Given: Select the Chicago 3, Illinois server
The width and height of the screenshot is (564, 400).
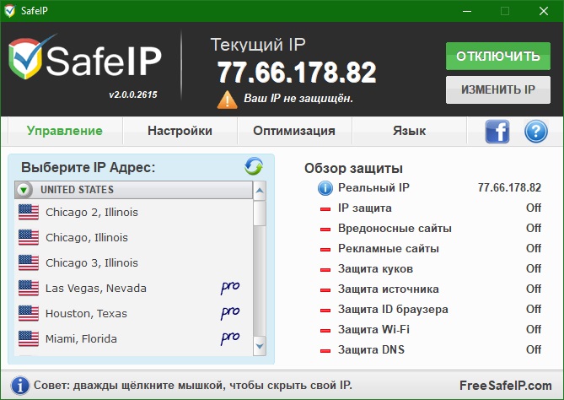Looking at the screenshot, I should tap(134, 262).
